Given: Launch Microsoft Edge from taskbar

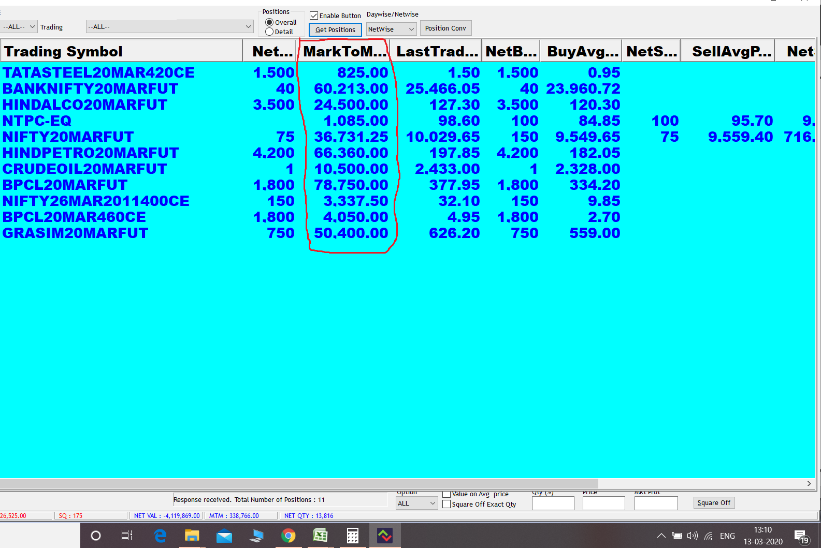Looking at the screenshot, I should pyautogui.click(x=160, y=536).
